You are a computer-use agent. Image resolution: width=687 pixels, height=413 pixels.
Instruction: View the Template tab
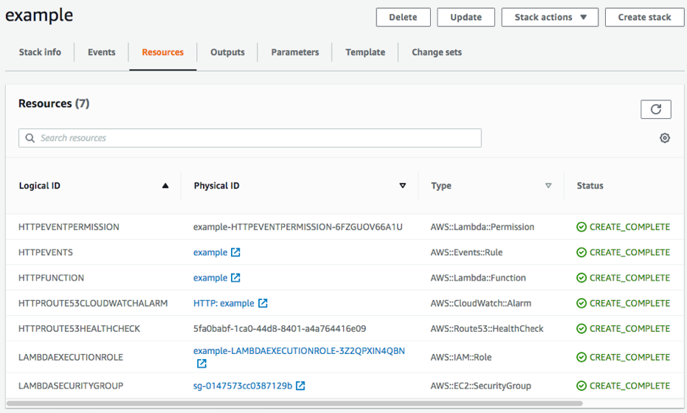point(365,52)
